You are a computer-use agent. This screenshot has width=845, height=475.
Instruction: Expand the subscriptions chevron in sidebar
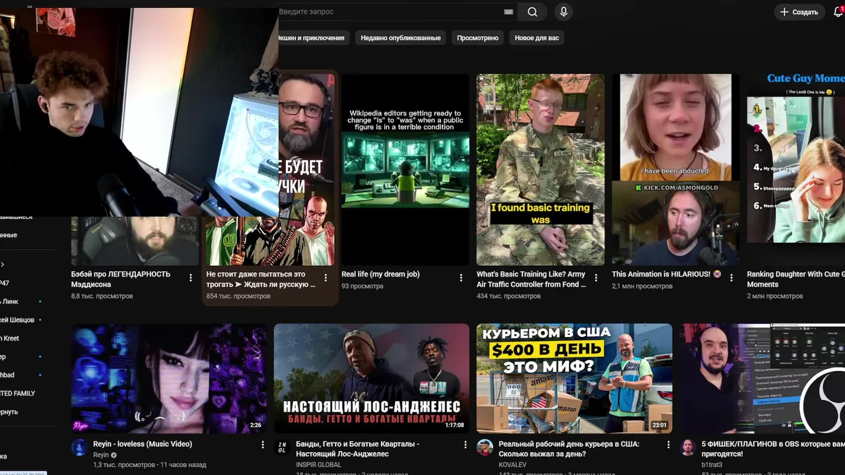[x=3, y=265]
